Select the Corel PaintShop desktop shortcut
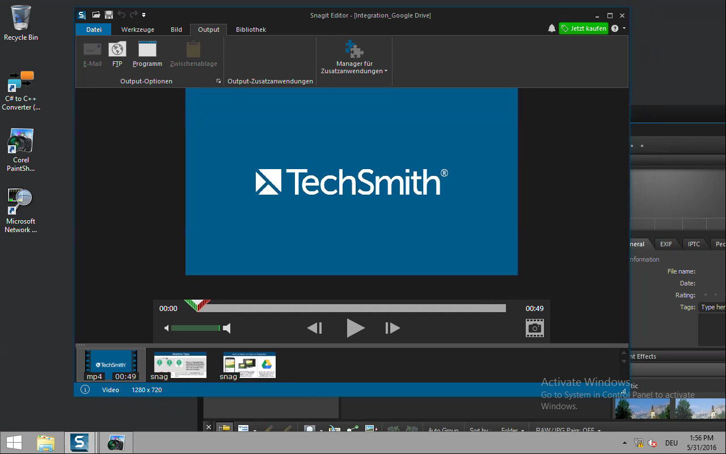726x454 pixels. click(x=21, y=150)
